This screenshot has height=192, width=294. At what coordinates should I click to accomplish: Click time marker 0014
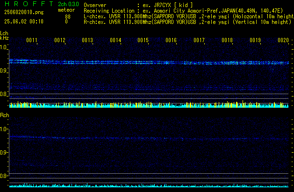[115, 40]
